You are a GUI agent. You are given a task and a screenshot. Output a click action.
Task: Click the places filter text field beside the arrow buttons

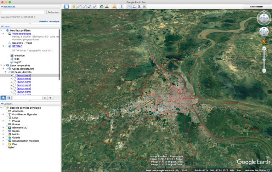pyautogui.click(x=27, y=98)
